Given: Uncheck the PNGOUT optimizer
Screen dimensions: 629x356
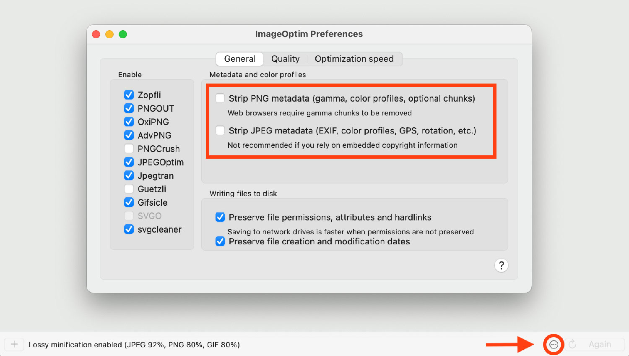Looking at the screenshot, I should 129,108.
